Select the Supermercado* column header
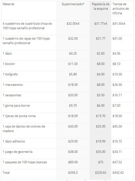Image resolution: width=135 pixels, height=181 pixels. (73, 4)
